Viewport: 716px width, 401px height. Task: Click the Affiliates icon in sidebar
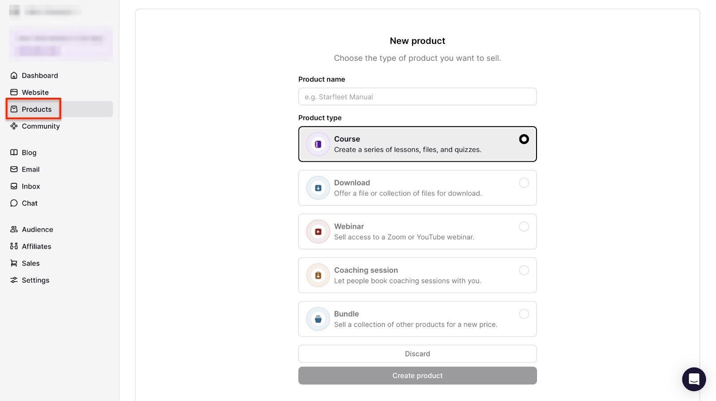(14, 246)
